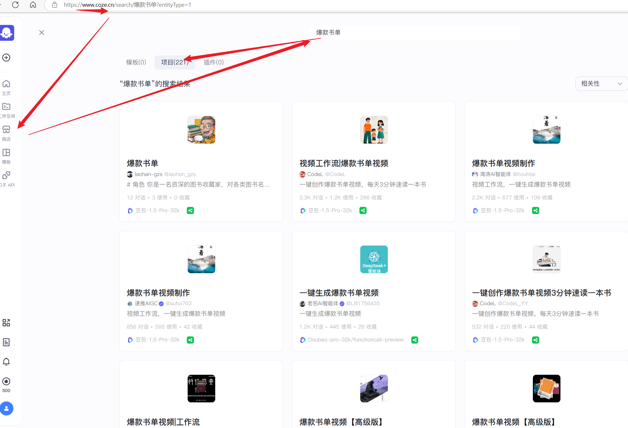
Task: Click green icon on 一键生成爆款书单视频 card
Action: (415, 340)
